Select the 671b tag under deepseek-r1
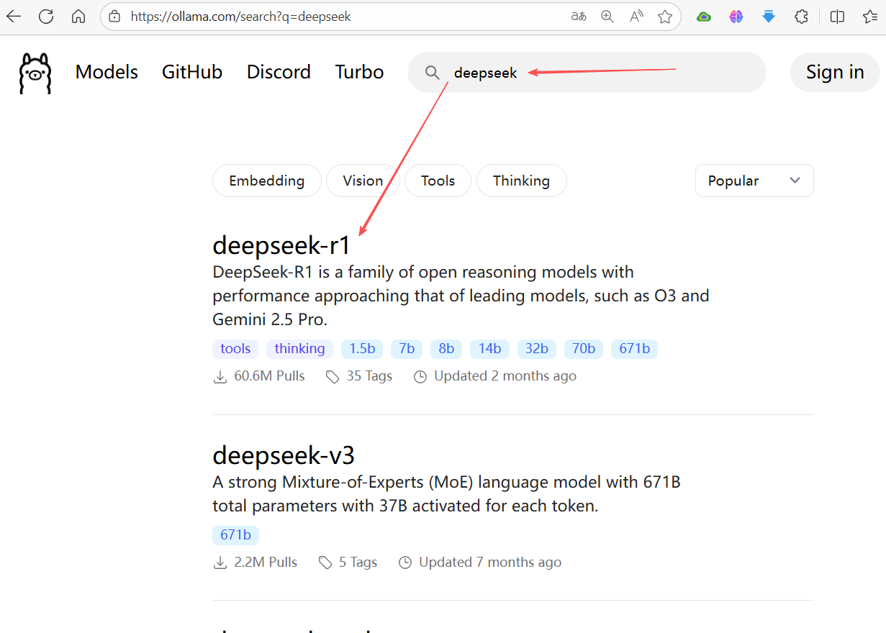Image resolution: width=886 pixels, height=633 pixels. pyautogui.click(x=634, y=349)
